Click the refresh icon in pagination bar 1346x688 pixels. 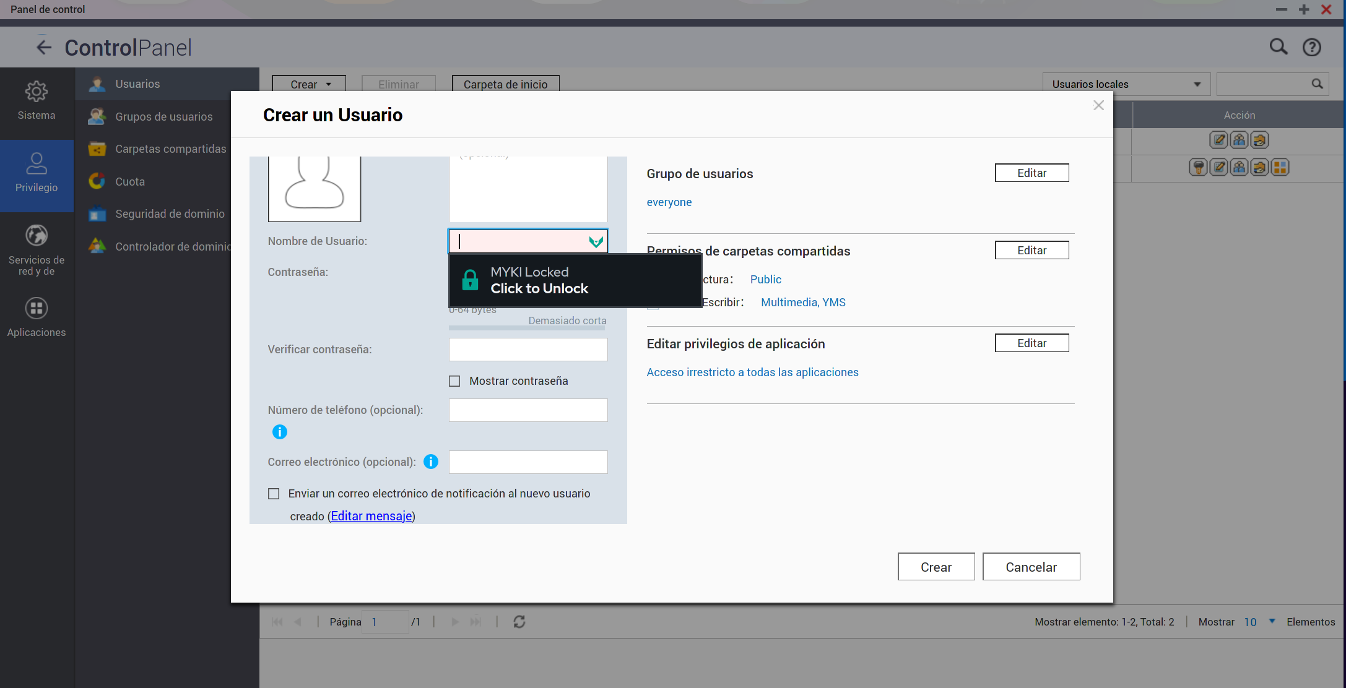click(x=519, y=622)
